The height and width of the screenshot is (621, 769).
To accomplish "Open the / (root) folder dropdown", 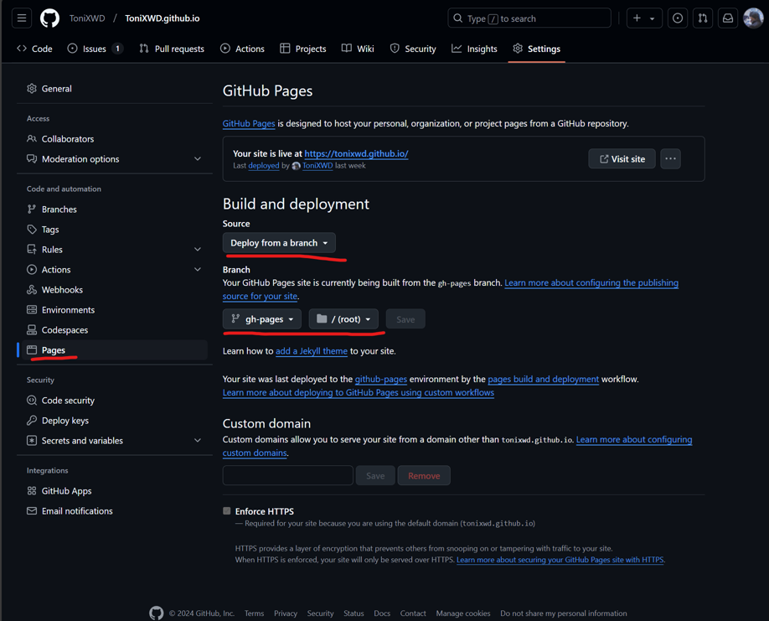I will (x=343, y=318).
